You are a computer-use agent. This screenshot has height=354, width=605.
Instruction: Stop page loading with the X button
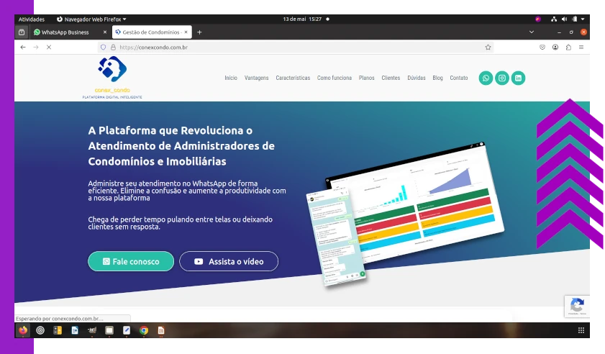48,47
